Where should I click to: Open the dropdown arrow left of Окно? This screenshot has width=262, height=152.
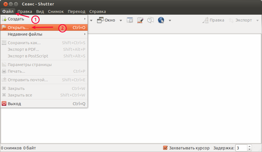[x=91, y=21]
